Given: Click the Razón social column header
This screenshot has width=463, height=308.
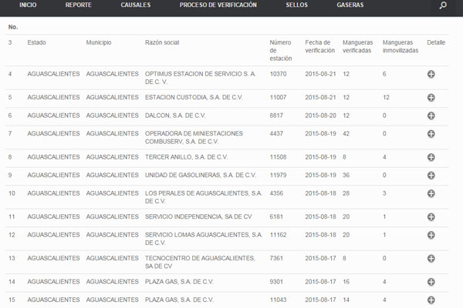Looking at the screenshot, I should pyautogui.click(x=164, y=42).
